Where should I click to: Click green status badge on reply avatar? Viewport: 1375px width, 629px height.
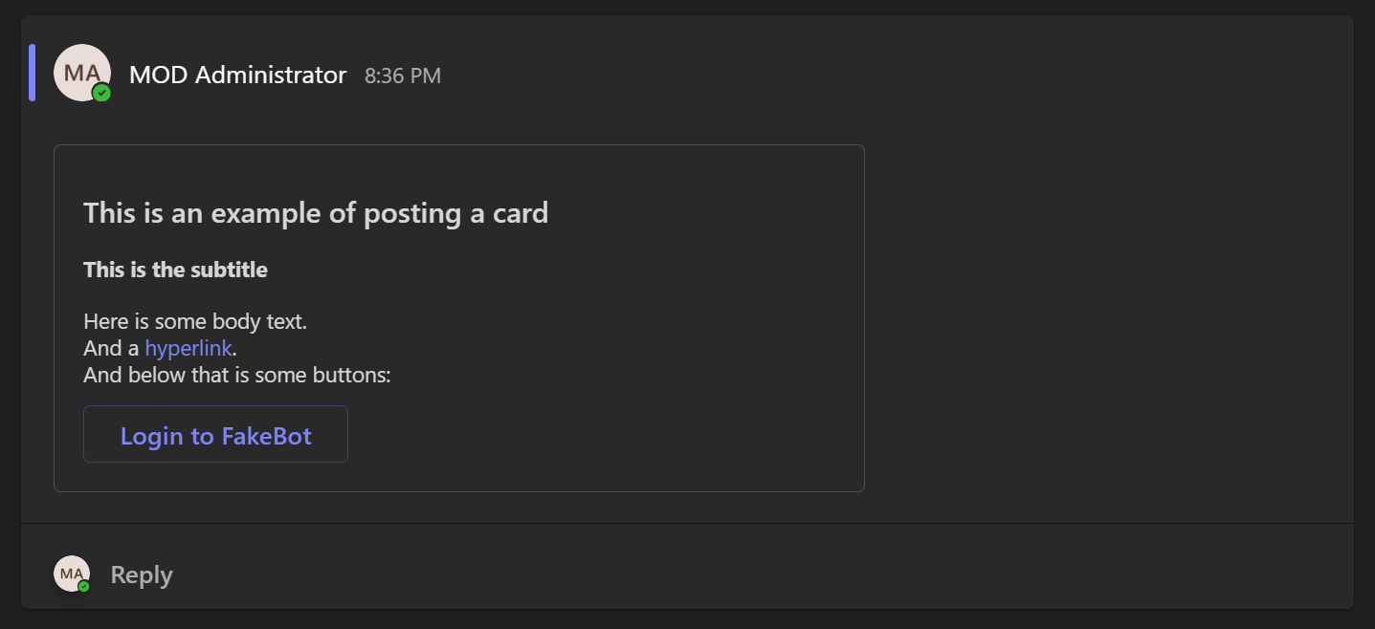click(84, 586)
